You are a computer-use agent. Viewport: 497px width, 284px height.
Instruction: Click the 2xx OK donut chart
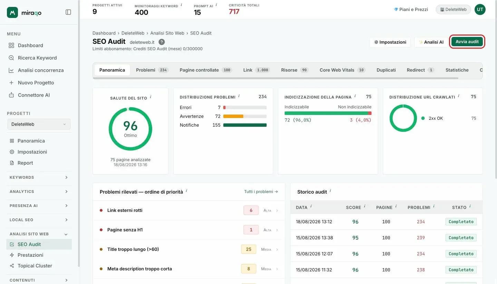click(x=403, y=118)
